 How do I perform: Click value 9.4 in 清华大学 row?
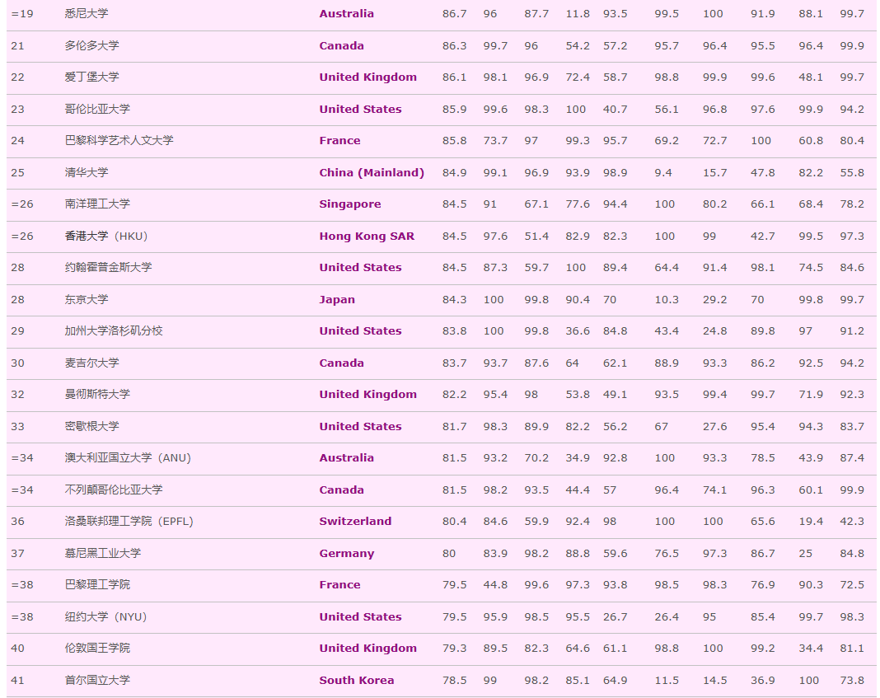click(662, 173)
